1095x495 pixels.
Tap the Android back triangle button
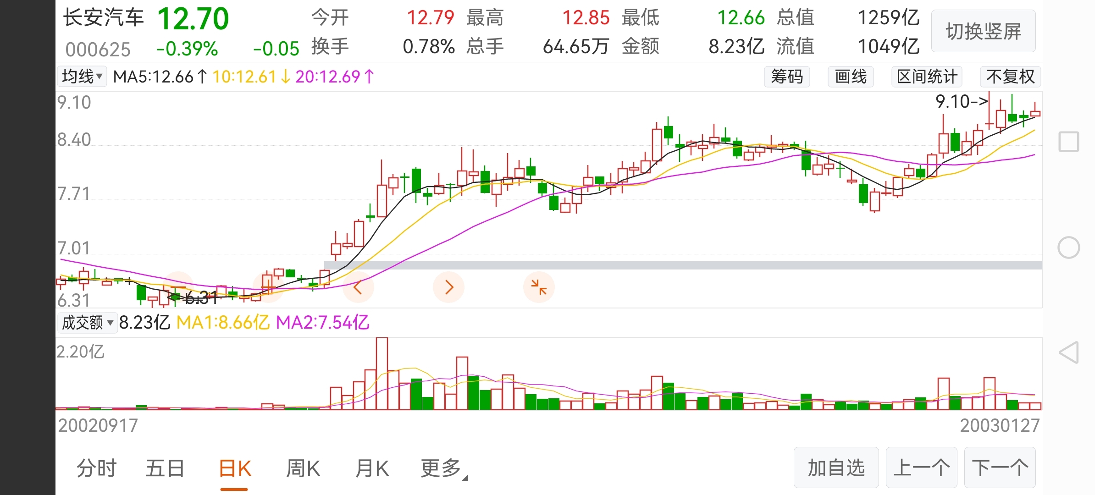[x=1068, y=352]
